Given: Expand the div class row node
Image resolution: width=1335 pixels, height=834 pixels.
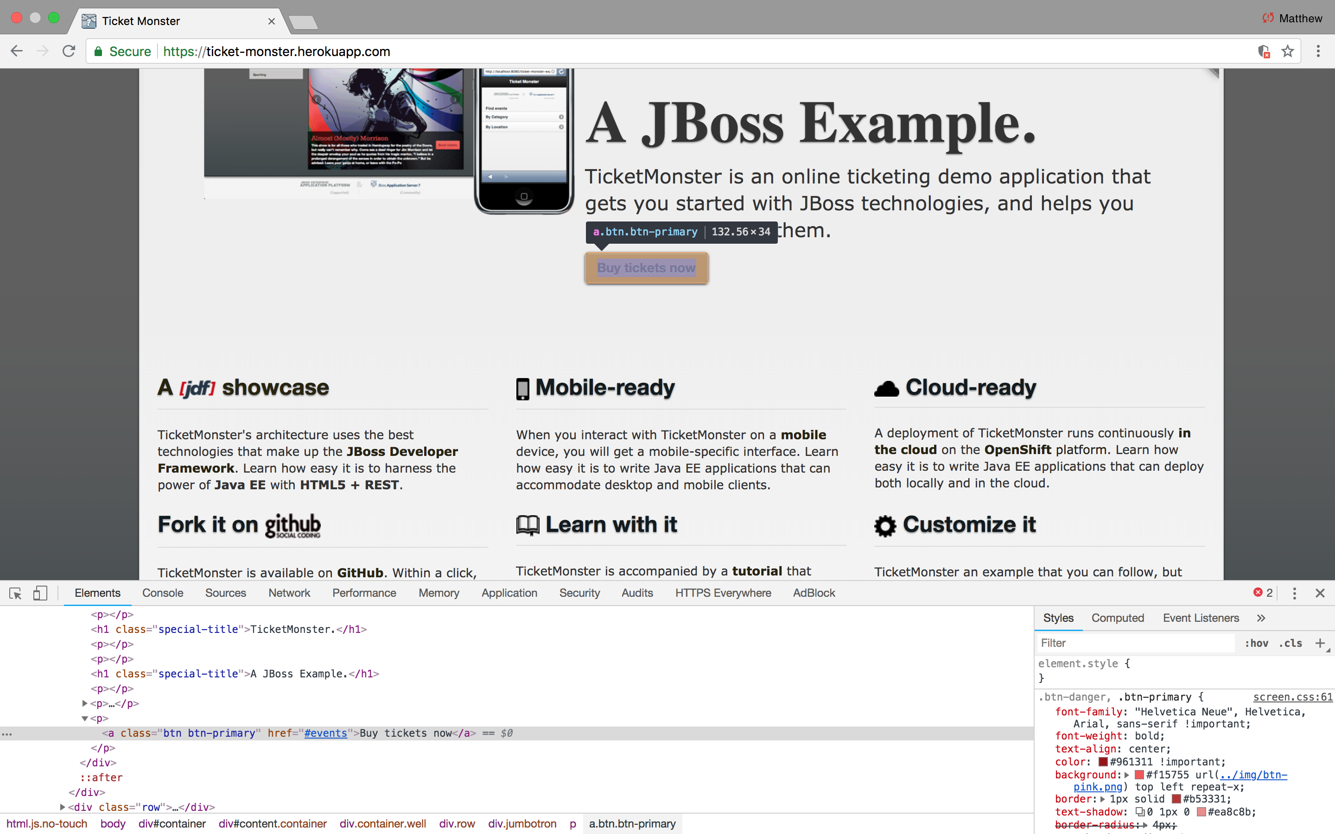Looking at the screenshot, I should 62,807.
